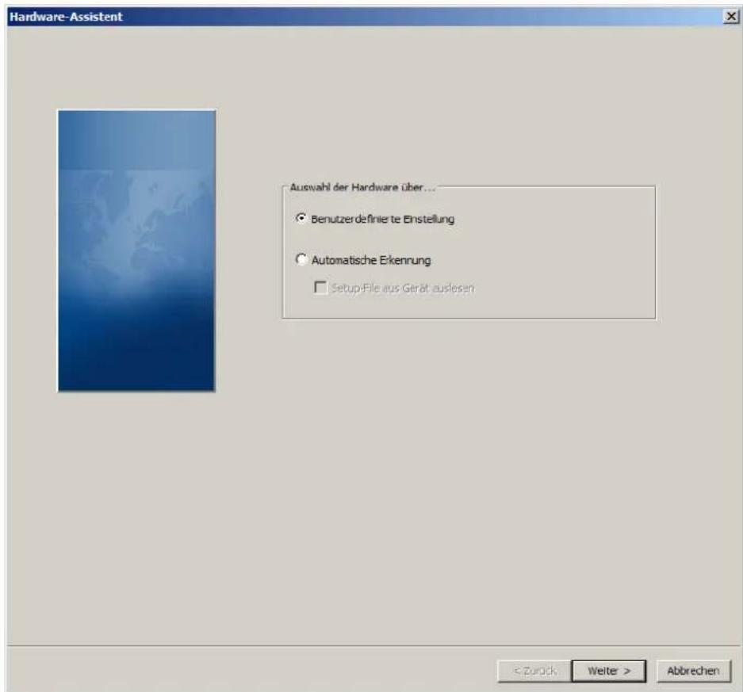Click the Abbrechen button

coord(693,671)
